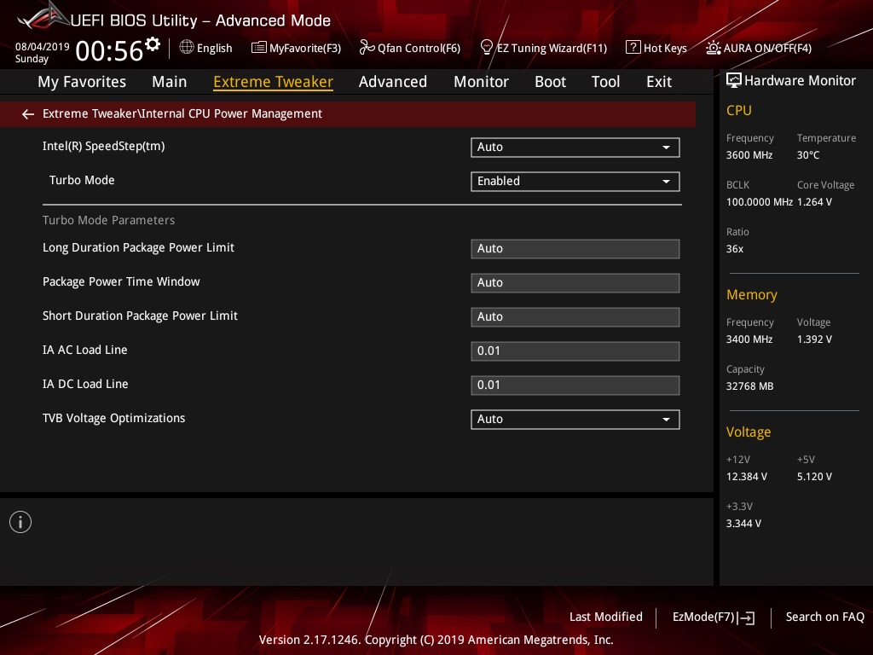873x655 pixels.
Task: Click the ROG logo
Action: 43,17
